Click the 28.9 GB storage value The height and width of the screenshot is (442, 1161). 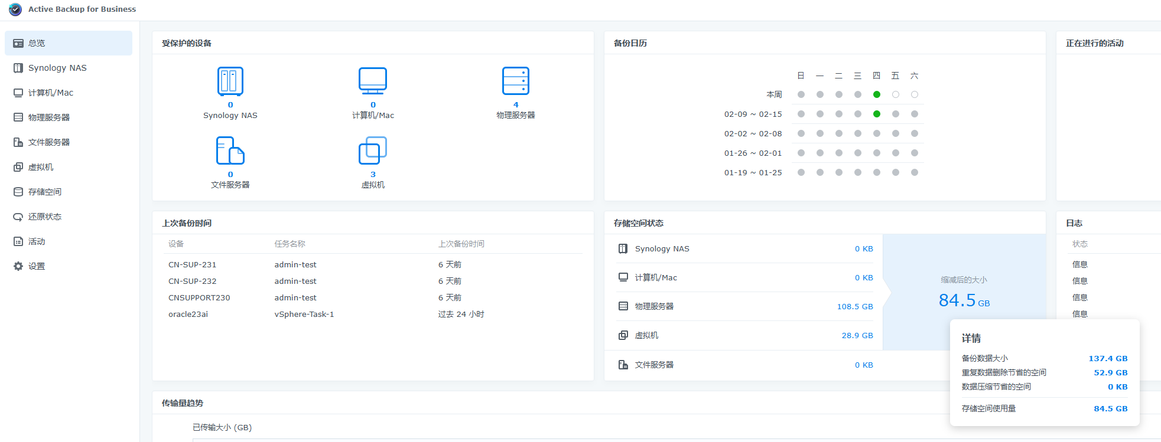857,335
